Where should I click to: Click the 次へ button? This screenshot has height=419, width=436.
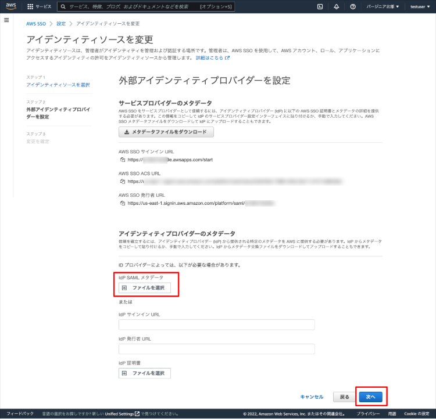pyautogui.click(x=371, y=397)
